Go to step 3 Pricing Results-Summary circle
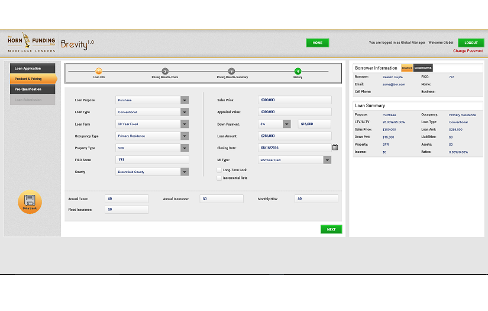The image size is (488, 311). coord(231,71)
